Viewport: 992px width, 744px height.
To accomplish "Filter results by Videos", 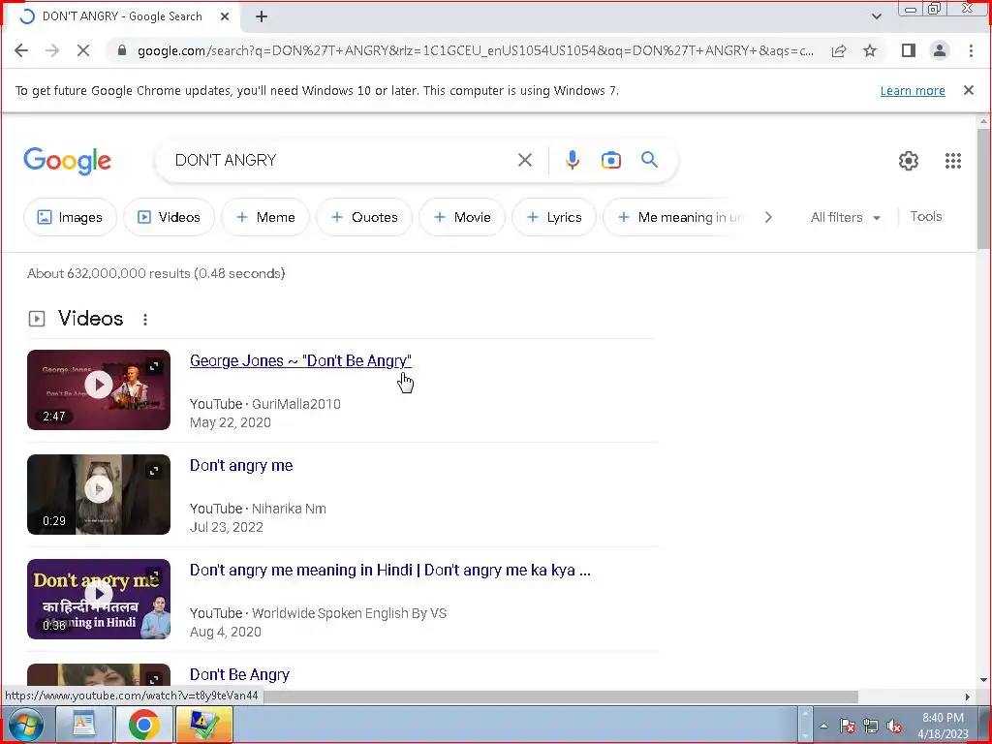I will click(169, 217).
